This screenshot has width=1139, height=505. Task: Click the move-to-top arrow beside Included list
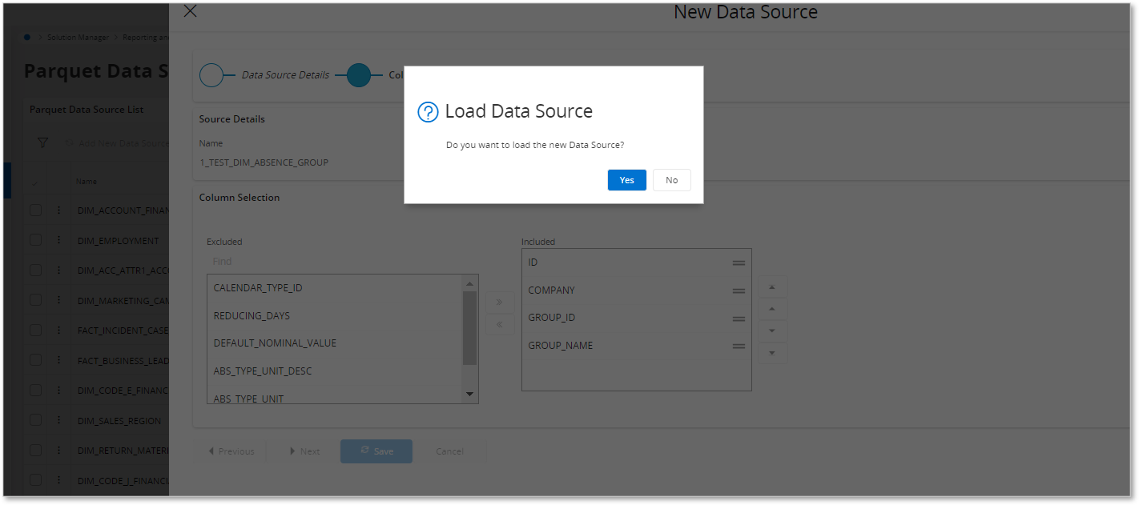[772, 286]
